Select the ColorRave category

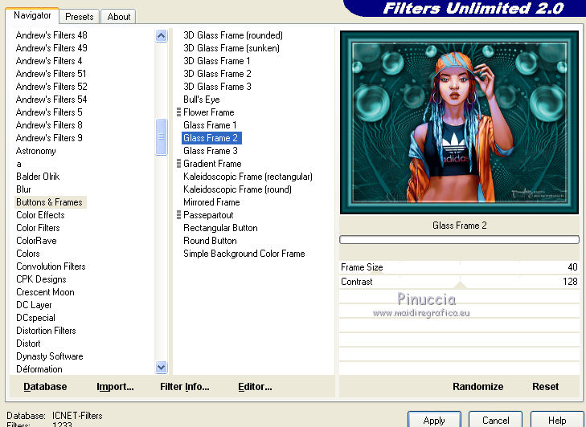pos(36,241)
